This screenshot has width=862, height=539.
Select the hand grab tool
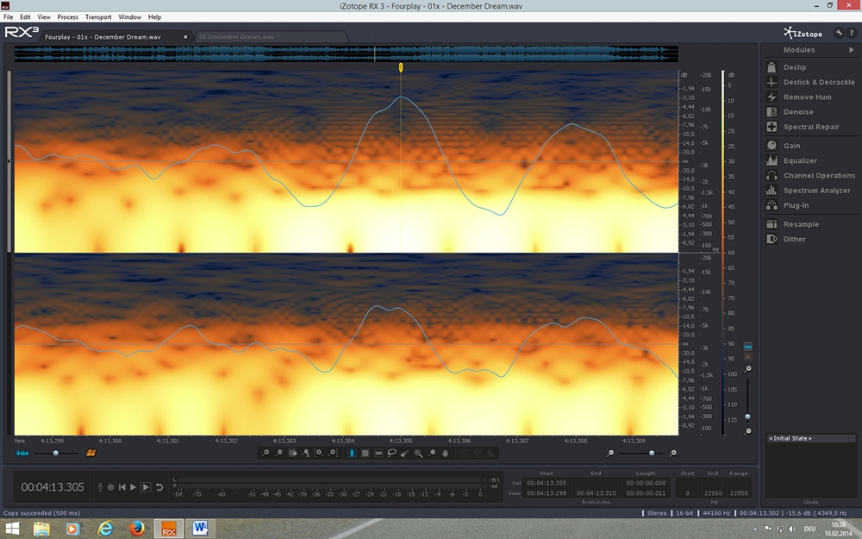445,454
